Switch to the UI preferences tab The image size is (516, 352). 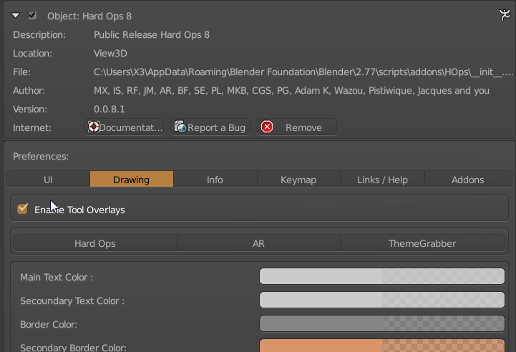coord(49,180)
